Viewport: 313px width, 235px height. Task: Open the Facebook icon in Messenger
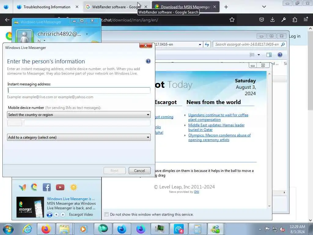(x=47, y=187)
